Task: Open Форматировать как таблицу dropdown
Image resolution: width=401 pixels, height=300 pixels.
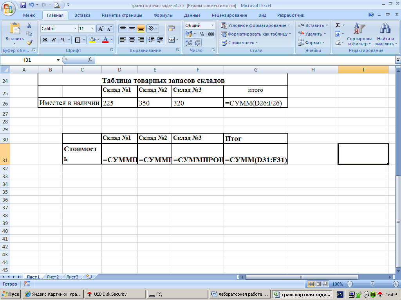Action: coord(256,34)
